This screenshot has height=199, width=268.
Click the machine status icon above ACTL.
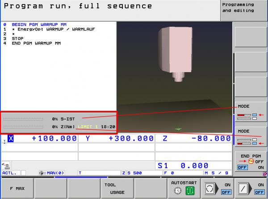(x=8, y=166)
